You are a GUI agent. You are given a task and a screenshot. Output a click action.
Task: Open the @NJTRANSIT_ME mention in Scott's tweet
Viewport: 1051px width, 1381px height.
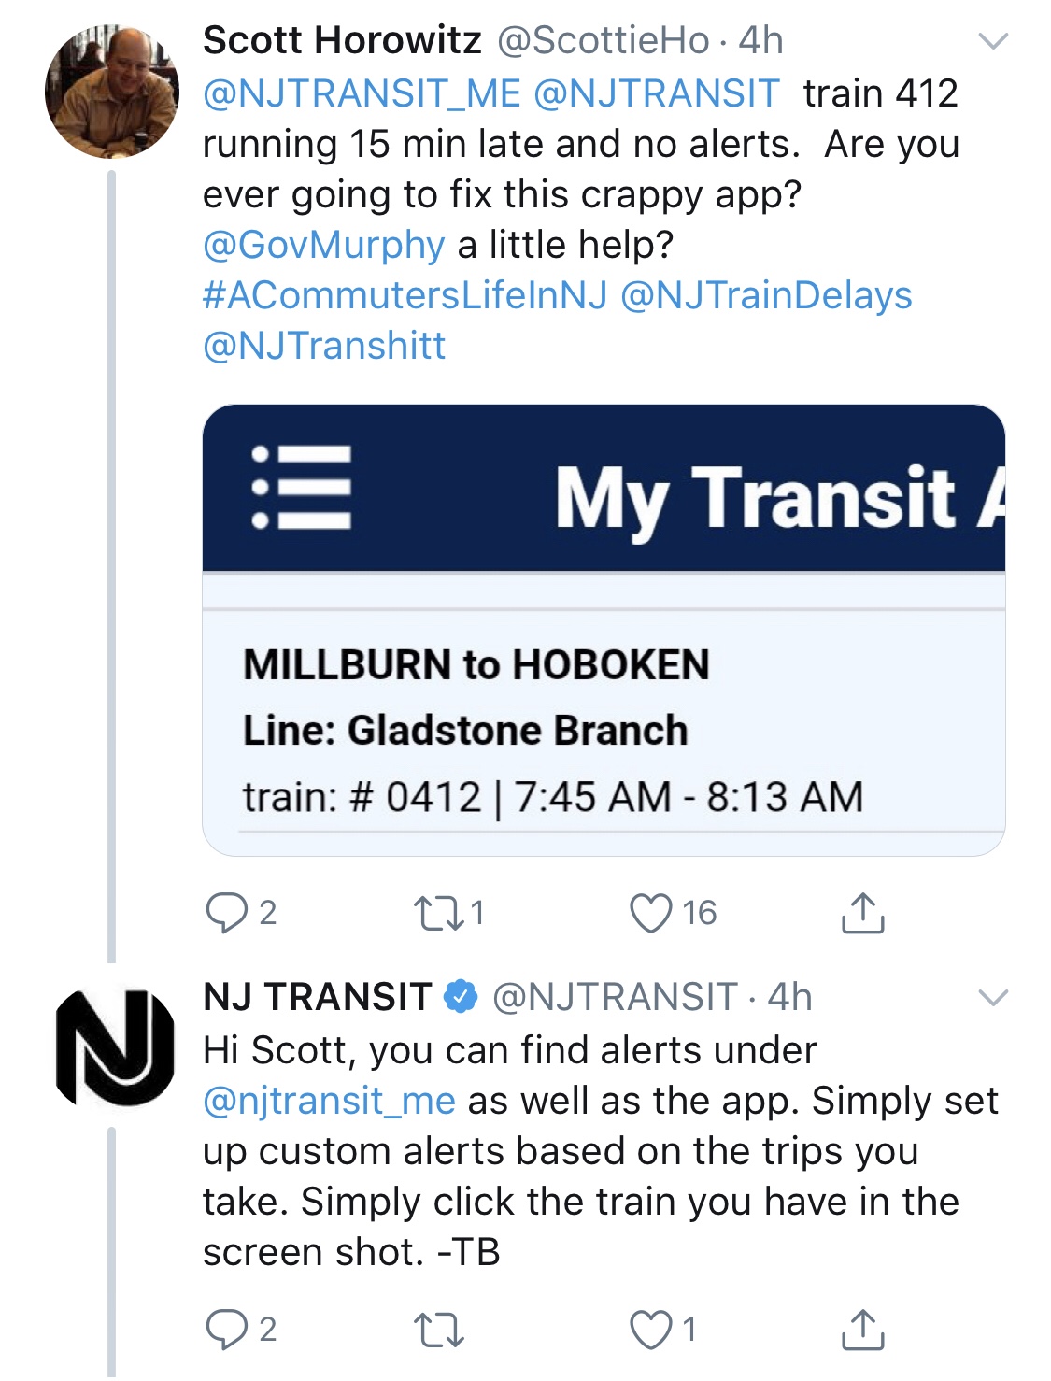pyautogui.click(x=362, y=93)
